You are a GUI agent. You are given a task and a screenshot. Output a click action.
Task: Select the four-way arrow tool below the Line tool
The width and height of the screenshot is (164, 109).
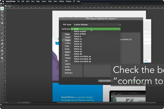click(2, 40)
